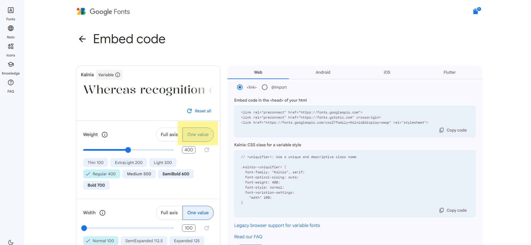Screen dimensions: 531x245
Task: Click the font-weight: 400 code line
Action: [262, 182]
